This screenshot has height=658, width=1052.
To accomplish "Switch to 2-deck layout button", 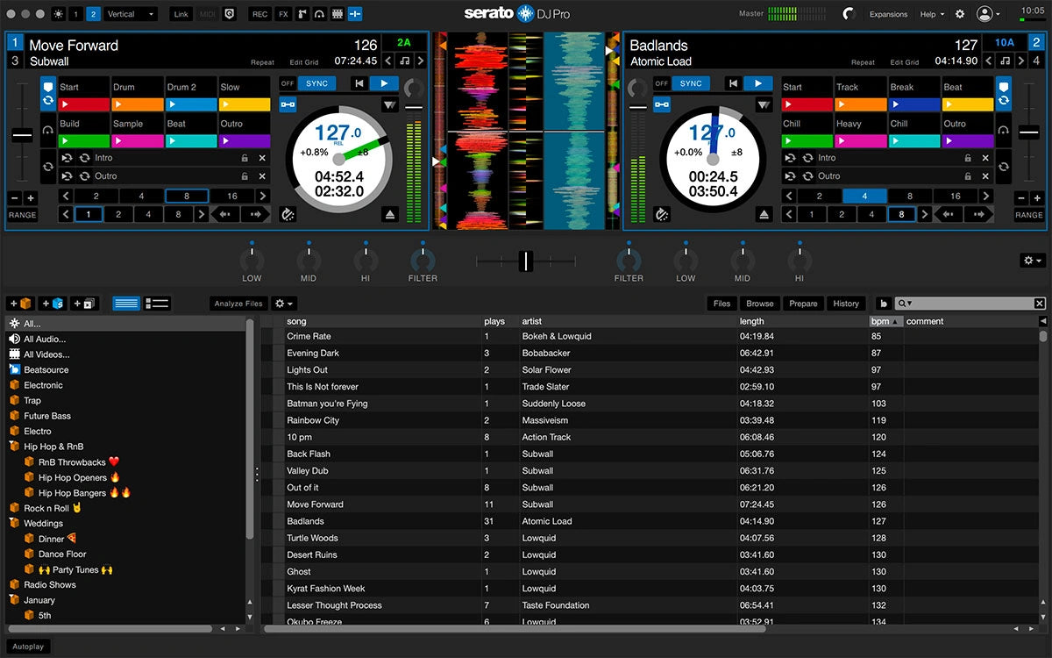I will 93,14.
